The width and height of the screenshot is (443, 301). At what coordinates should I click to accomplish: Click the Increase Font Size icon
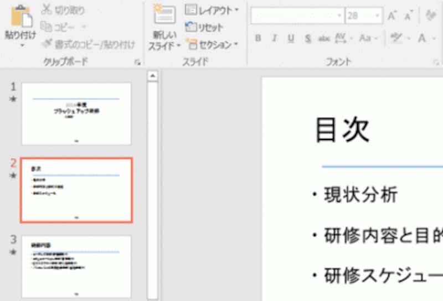coord(392,15)
